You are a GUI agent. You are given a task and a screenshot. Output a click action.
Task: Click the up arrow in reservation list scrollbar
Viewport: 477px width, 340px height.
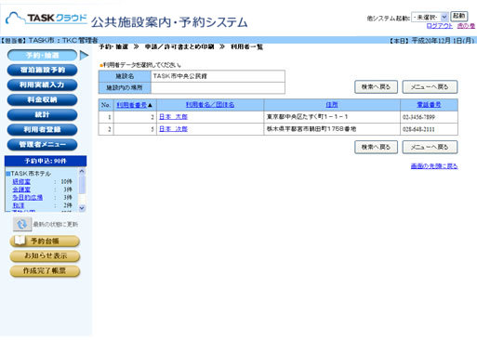pyautogui.click(x=82, y=171)
